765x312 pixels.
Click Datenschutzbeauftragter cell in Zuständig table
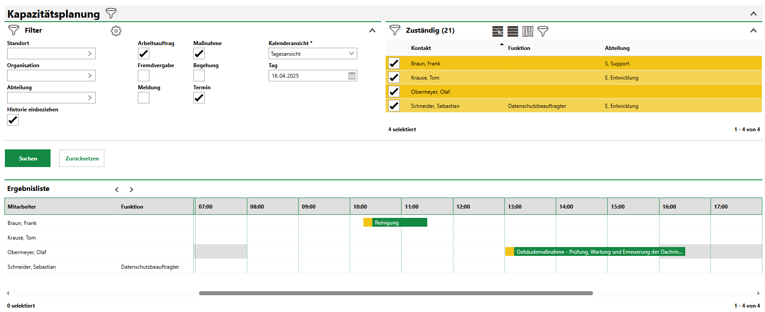(x=537, y=106)
